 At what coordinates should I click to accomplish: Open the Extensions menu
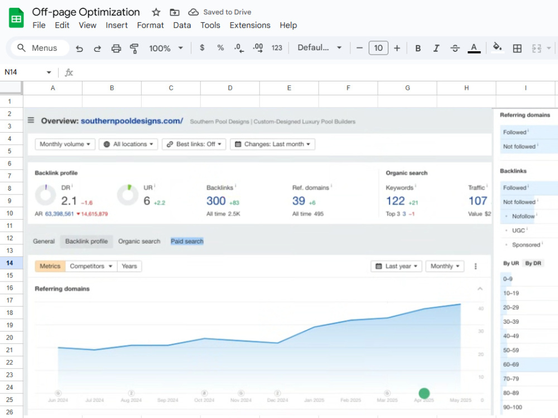[x=250, y=25]
